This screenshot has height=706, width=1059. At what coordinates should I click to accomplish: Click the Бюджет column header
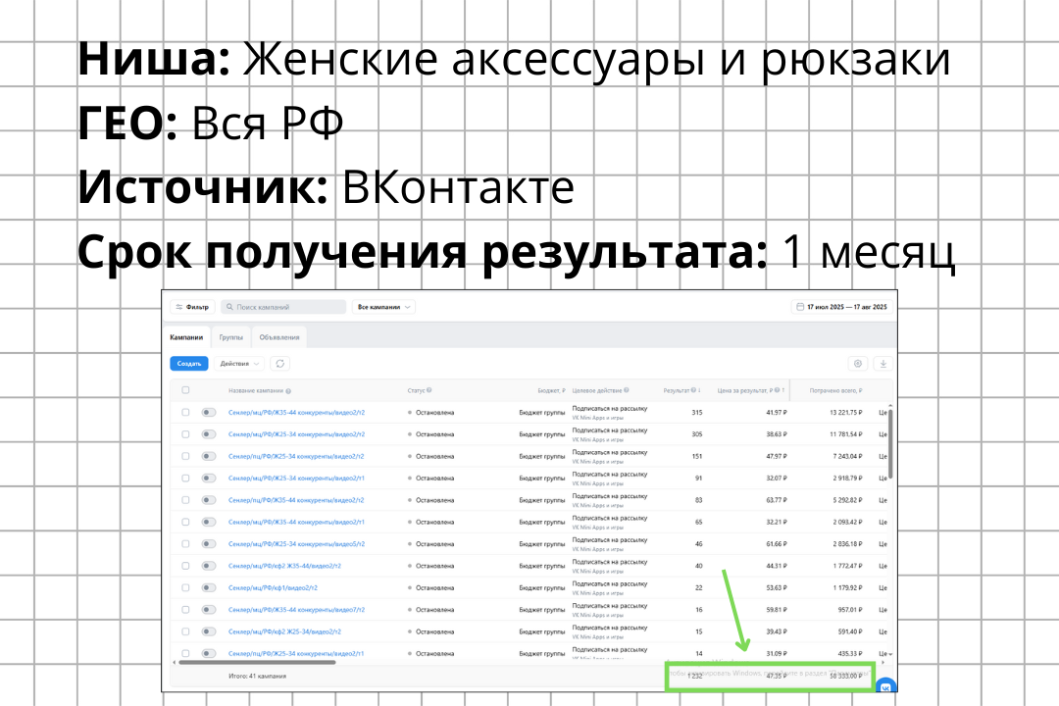pos(551,390)
